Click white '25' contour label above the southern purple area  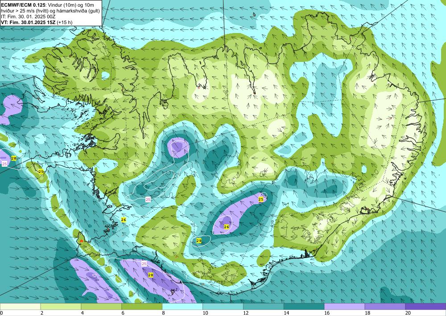point(144,264)
